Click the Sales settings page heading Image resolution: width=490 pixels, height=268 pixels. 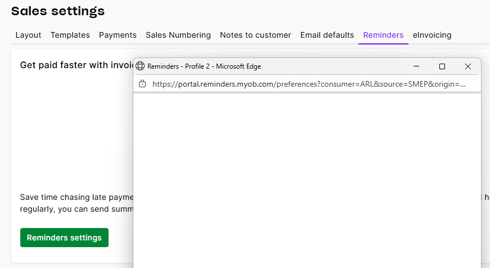click(58, 11)
